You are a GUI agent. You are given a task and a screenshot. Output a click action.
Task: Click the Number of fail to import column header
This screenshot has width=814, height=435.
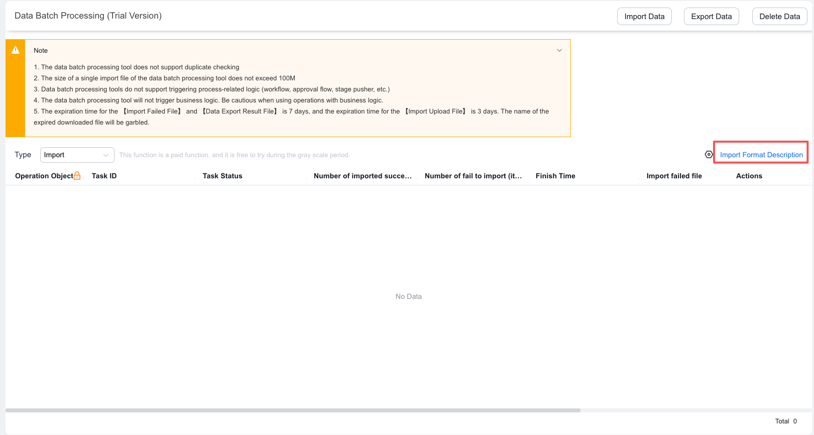[473, 176]
